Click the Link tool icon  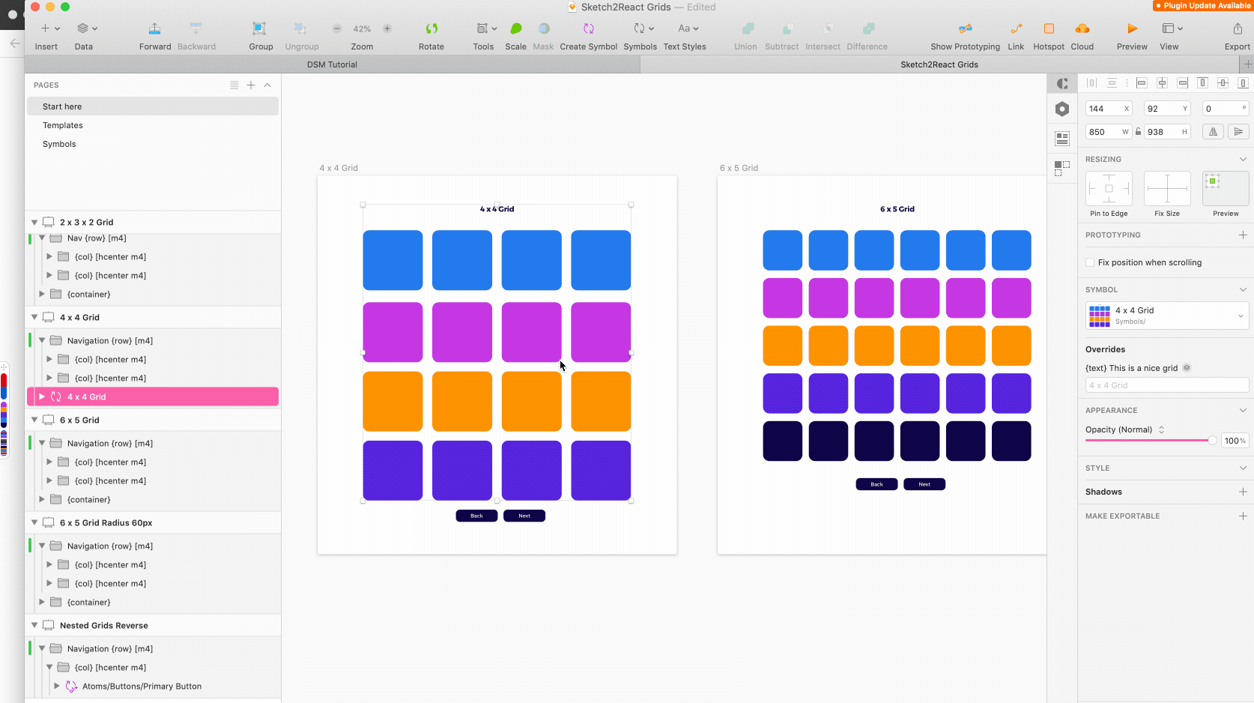click(x=1016, y=28)
